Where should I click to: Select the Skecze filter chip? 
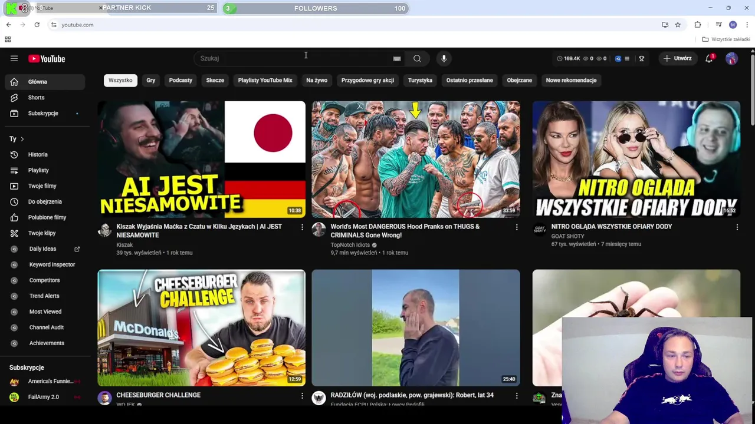tap(215, 80)
